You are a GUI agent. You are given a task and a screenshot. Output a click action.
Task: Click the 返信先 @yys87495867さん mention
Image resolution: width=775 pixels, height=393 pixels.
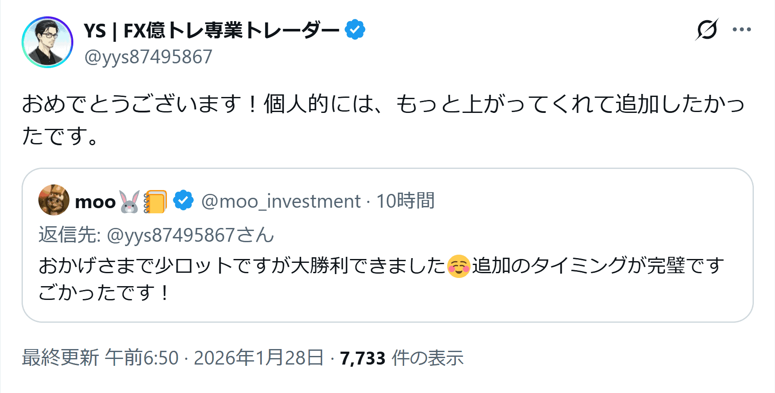coord(190,235)
